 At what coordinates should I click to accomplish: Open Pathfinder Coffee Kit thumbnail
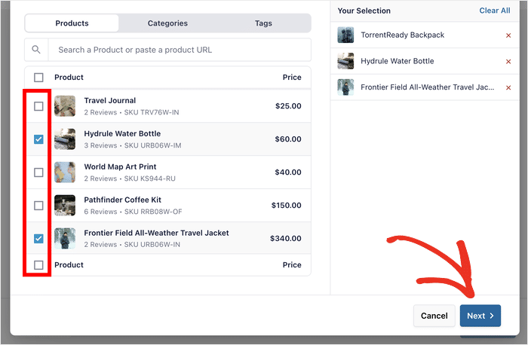[x=65, y=205]
